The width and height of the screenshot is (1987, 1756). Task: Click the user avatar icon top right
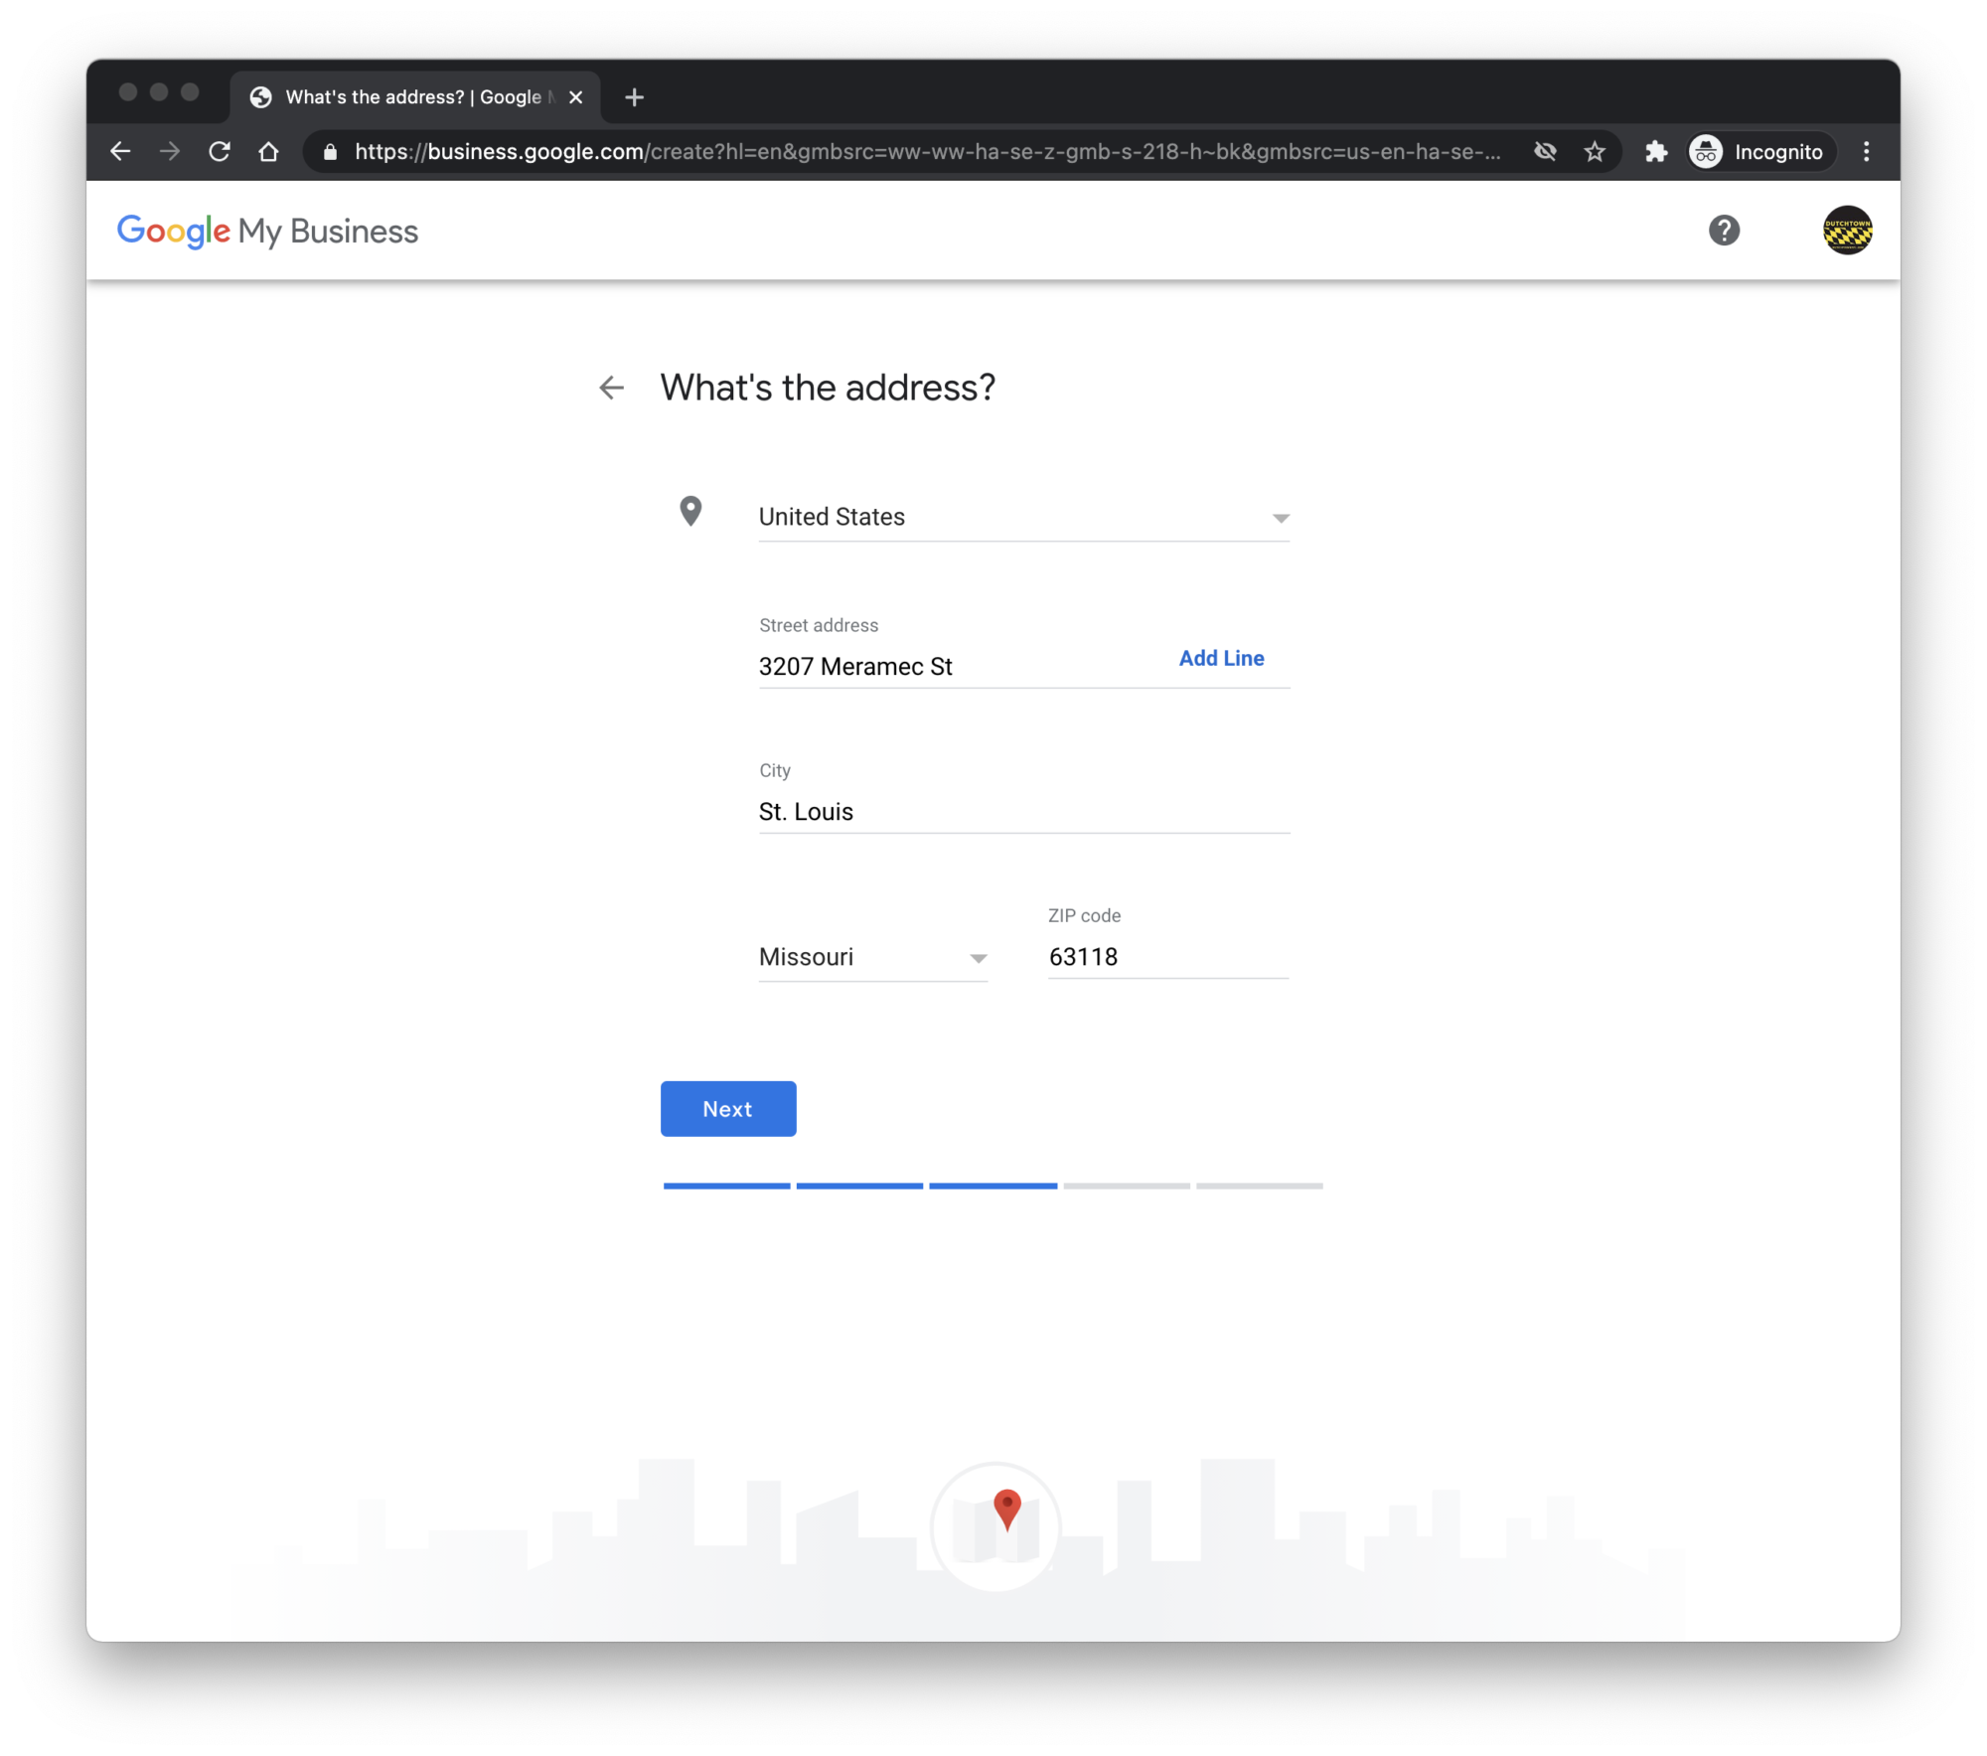pyautogui.click(x=1848, y=231)
